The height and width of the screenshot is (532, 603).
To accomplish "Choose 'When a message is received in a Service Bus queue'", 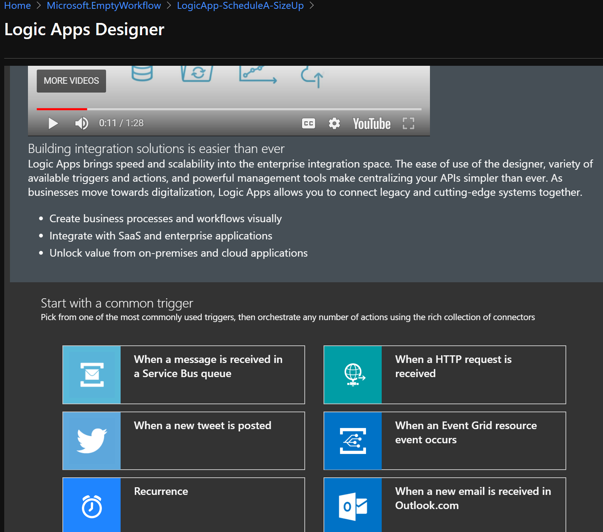I will tap(184, 375).
